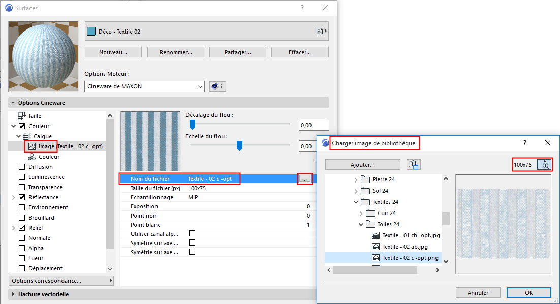The height and width of the screenshot is (304, 560).
Task: Open the Options Moteur dropdown
Action: [144, 86]
